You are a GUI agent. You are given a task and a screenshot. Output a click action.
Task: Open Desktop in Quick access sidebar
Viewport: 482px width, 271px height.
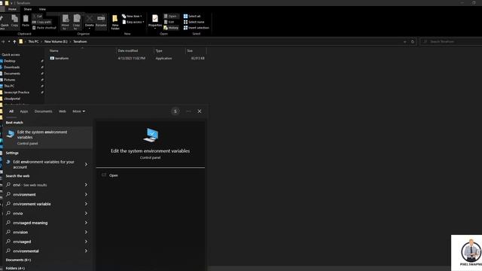pos(10,61)
